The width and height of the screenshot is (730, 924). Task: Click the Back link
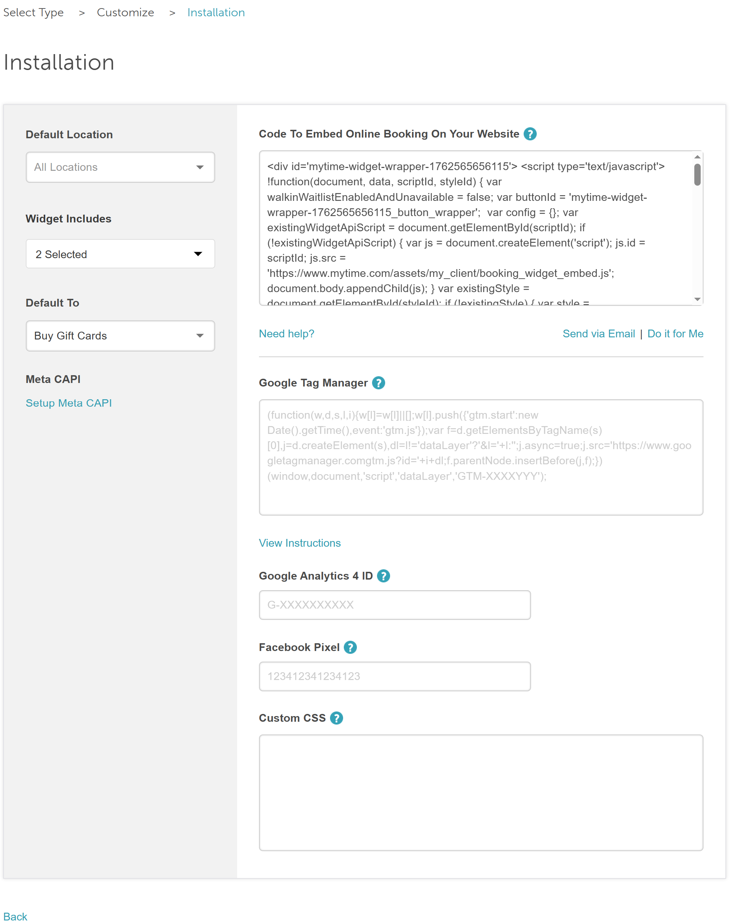16,917
